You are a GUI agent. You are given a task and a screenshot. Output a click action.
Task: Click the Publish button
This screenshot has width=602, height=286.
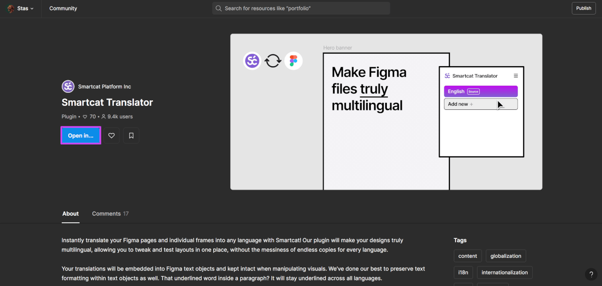click(x=583, y=9)
